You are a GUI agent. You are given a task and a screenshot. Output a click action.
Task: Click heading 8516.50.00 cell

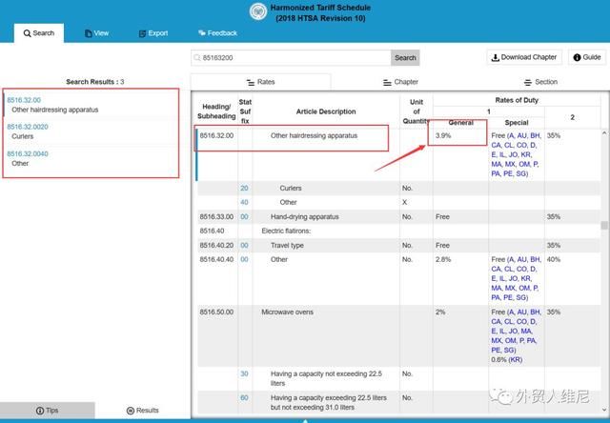click(216, 312)
